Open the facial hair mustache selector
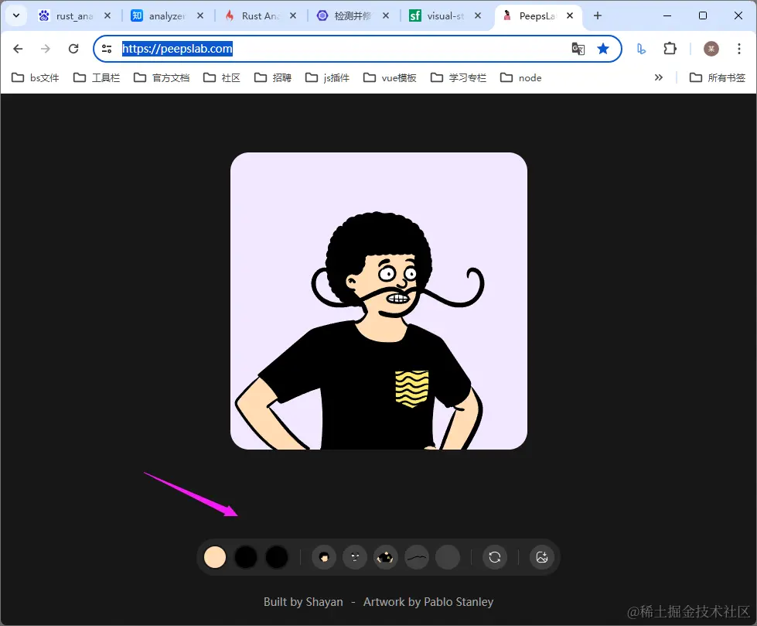 pos(417,557)
